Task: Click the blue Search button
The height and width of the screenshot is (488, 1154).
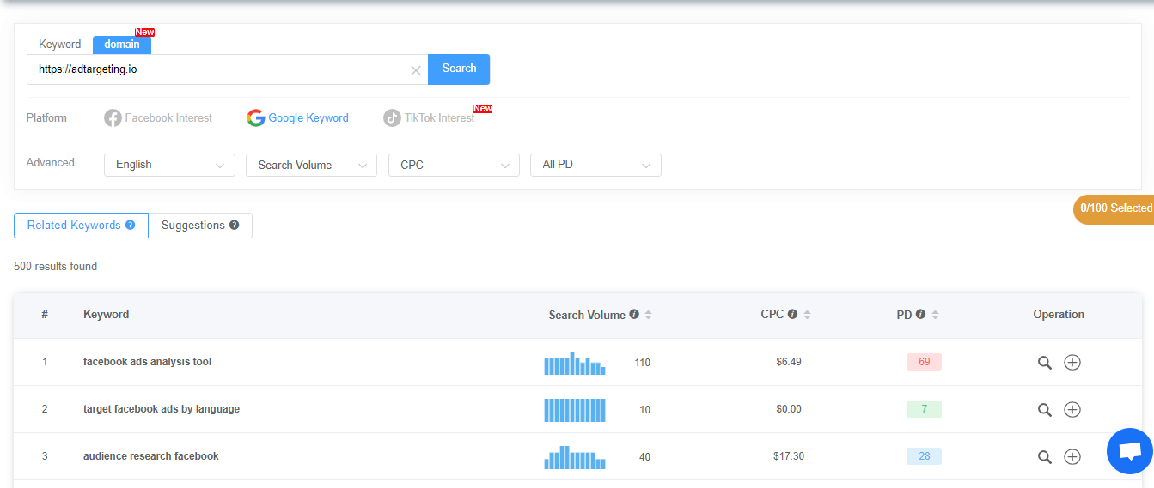Action: tap(459, 69)
